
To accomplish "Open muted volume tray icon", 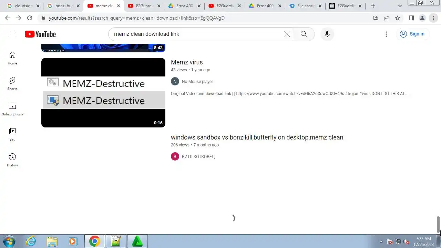I will tap(406, 241).
